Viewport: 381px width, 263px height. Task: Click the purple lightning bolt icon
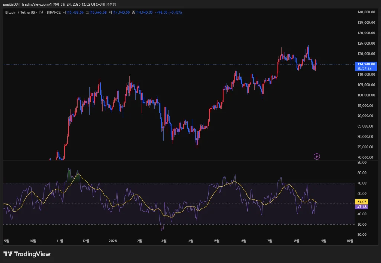pyautogui.click(x=317, y=156)
